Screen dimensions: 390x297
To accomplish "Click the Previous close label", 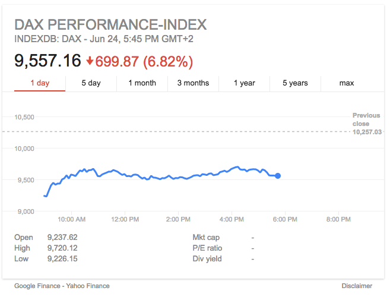I will (x=366, y=119).
